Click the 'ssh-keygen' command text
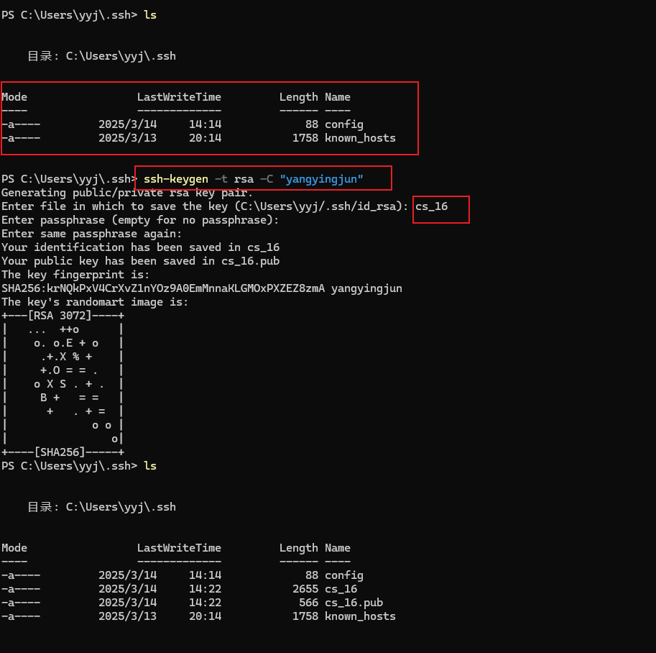656x653 pixels. [x=176, y=179]
